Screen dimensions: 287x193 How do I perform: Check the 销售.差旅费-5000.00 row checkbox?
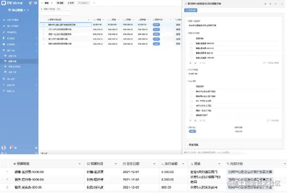click(191, 43)
